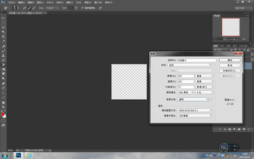Click create new group folder icon
The width and height of the screenshot is (254, 159).
pos(239,129)
